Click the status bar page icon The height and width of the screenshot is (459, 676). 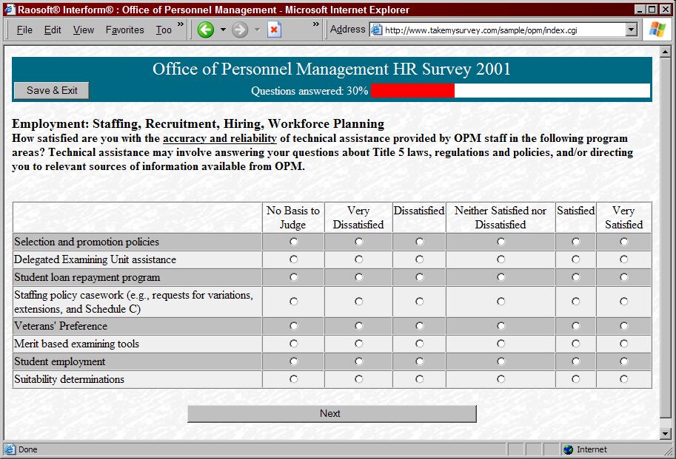click(10, 449)
